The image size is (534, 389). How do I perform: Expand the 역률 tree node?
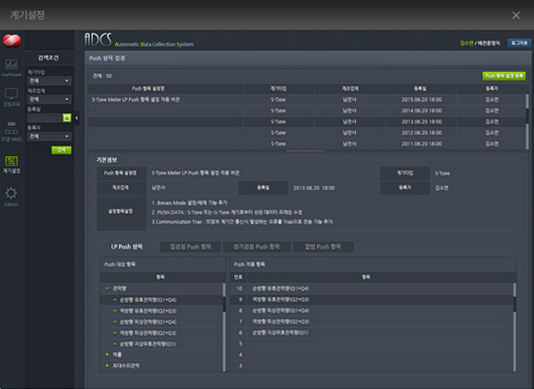pos(107,354)
